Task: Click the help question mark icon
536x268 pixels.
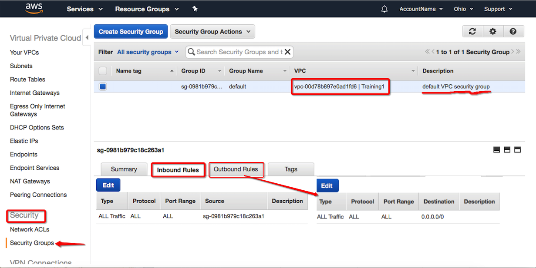Action: [513, 31]
